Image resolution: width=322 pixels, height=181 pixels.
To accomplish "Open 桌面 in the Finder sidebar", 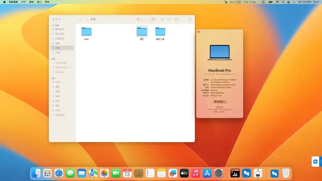I will pos(62,43).
